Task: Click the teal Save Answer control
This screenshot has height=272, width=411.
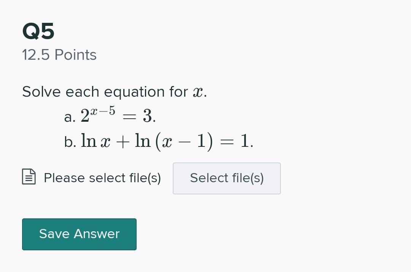Action: tap(79, 234)
